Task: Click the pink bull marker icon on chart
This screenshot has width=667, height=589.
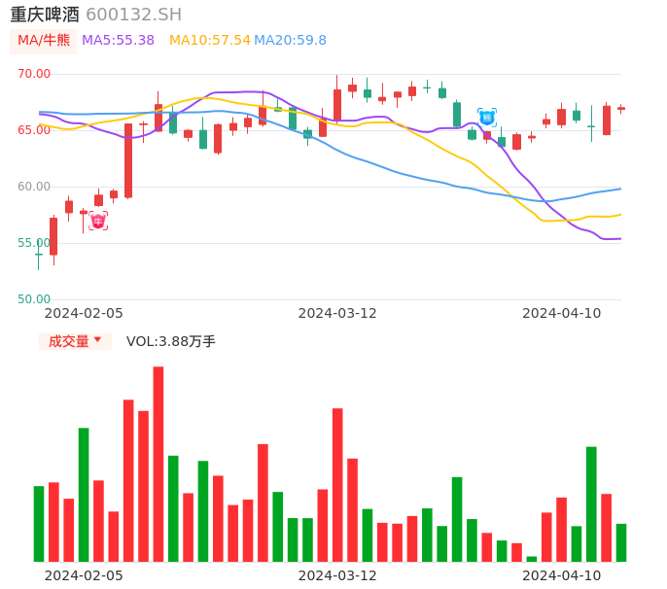Action: pyautogui.click(x=98, y=222)
